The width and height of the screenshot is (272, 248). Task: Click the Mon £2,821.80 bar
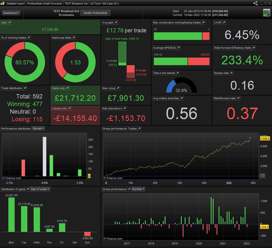pos(11,215)
